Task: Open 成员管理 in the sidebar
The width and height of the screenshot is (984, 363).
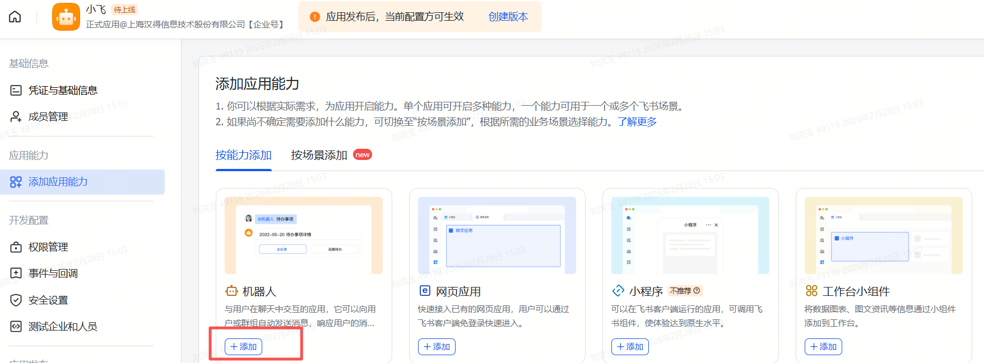Action: point(48,117)
